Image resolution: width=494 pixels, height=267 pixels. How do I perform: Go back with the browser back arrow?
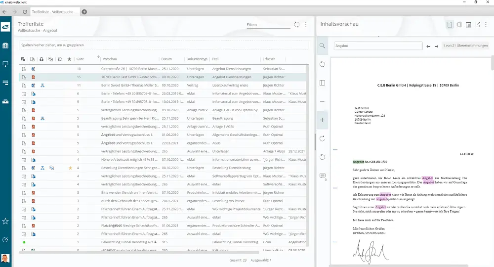coord(4,12)
